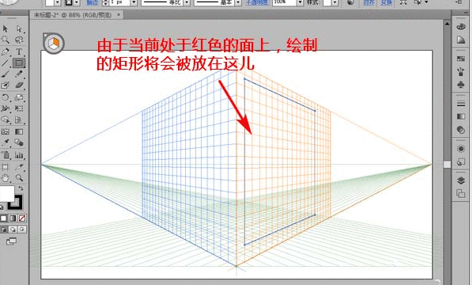Open the Gradient panel icon
Image resolution: width=473 pixels, height=285 pixels.
click(460, 116)
